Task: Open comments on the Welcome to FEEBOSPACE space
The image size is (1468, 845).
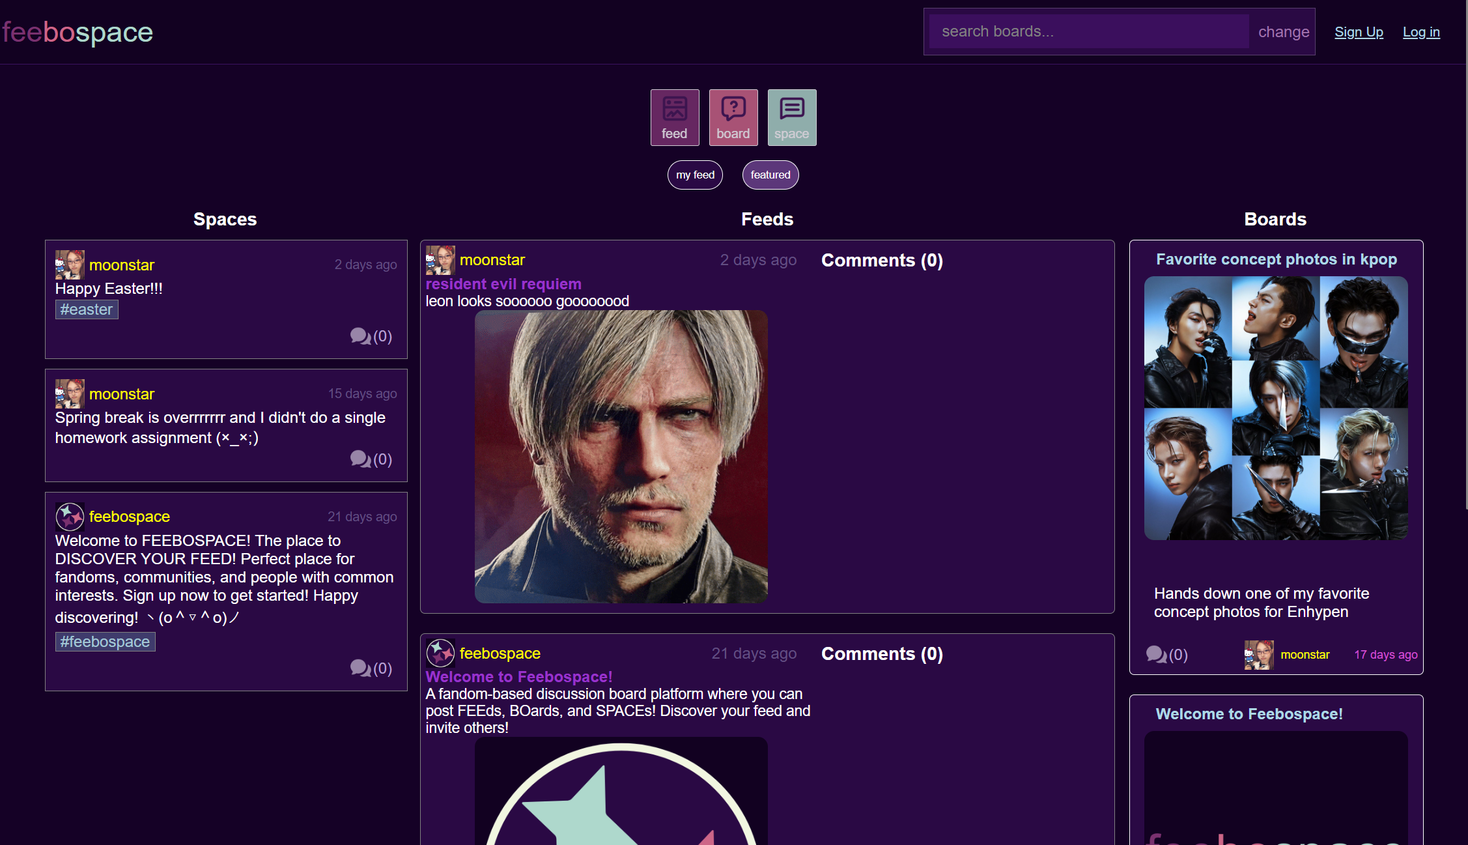Action: pyautogui.click(x=371, y=668)
